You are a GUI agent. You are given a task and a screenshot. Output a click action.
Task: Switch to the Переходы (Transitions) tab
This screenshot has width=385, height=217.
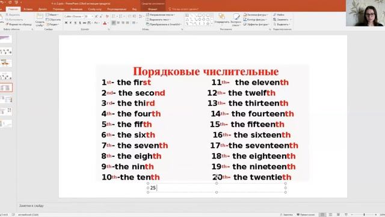pos(58,9)
